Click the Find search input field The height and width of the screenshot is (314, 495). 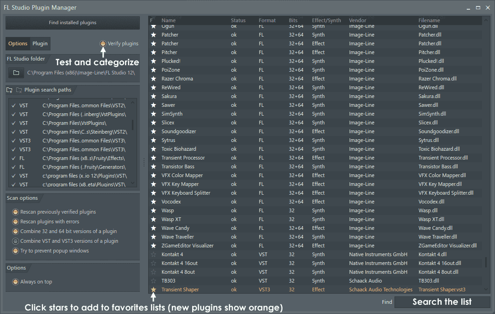point(442,302)
